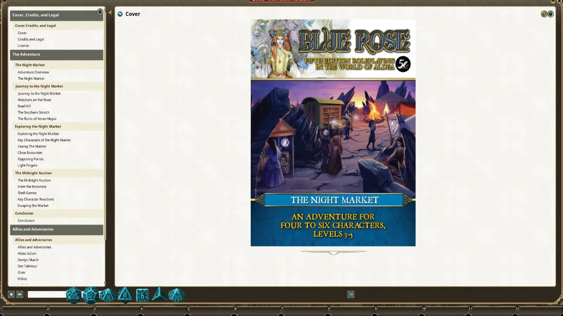Open Casing The Market page

32,147
